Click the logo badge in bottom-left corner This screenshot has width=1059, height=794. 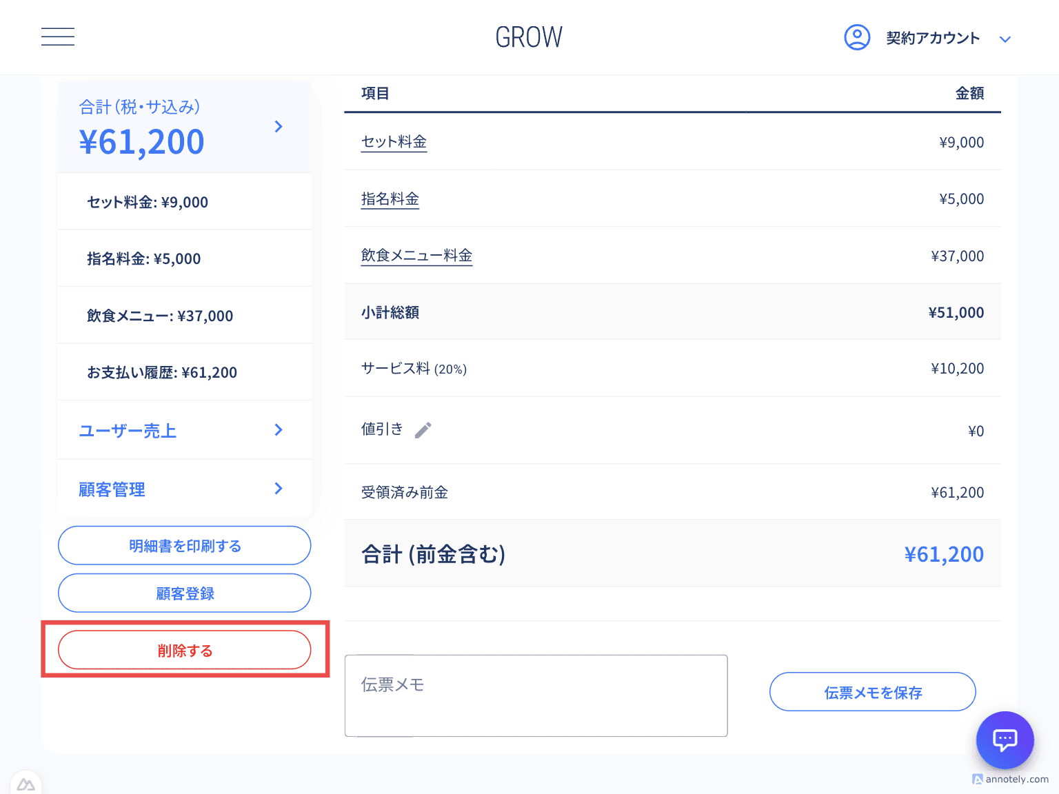(26, 784)
